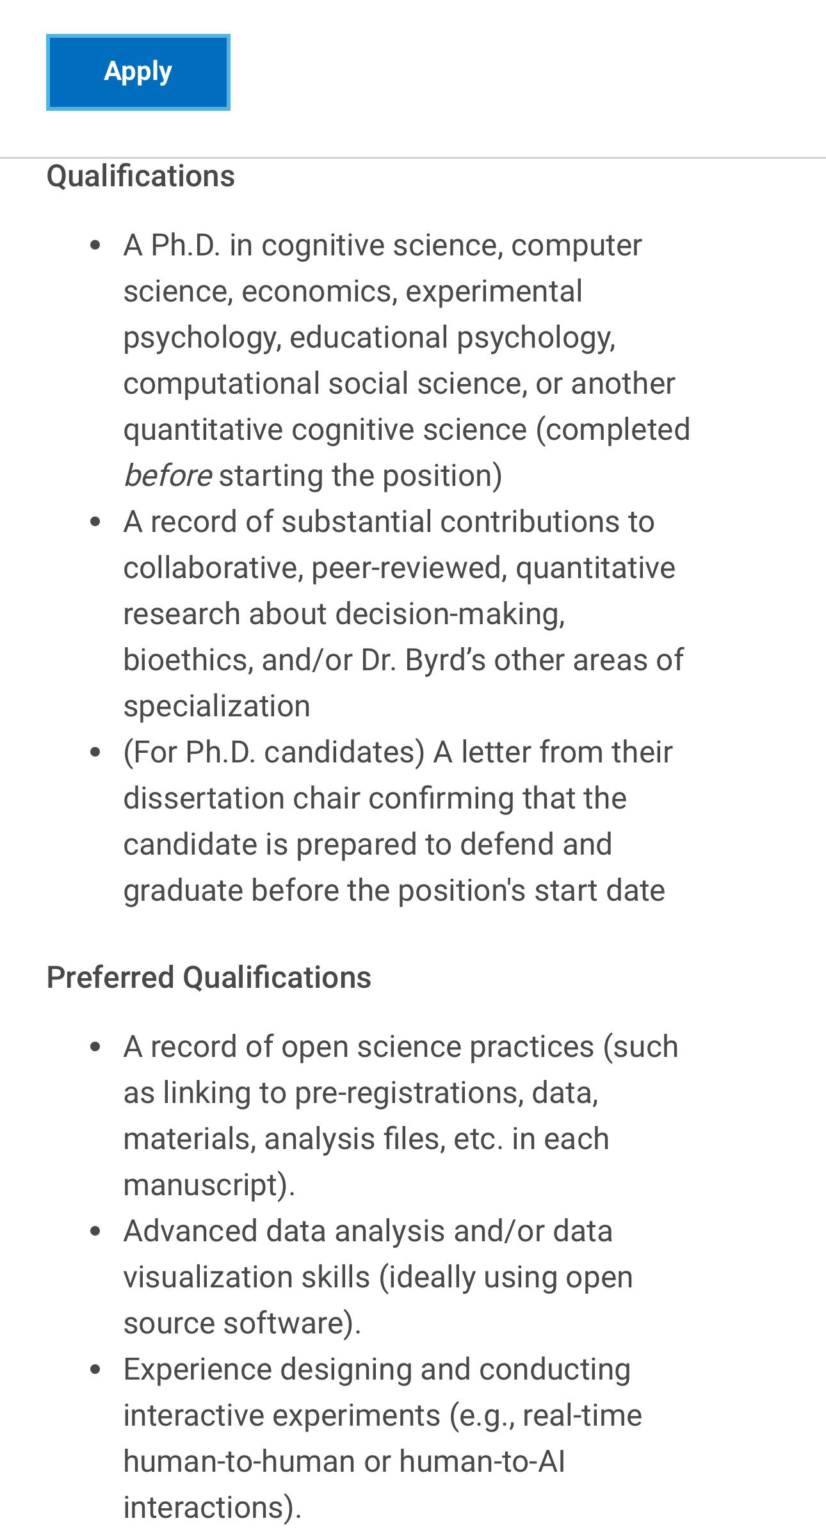This screenshot has height=1530, width=826.
Task: Click the Qualifications section heading
Action: pyautogui.click(x=141, y=176)
